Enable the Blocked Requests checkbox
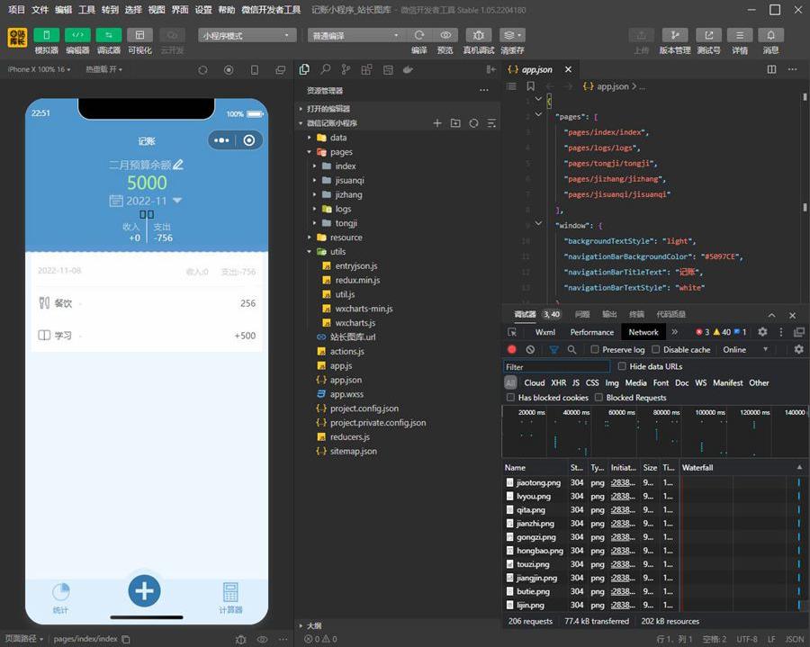 [x=598, y=398]
